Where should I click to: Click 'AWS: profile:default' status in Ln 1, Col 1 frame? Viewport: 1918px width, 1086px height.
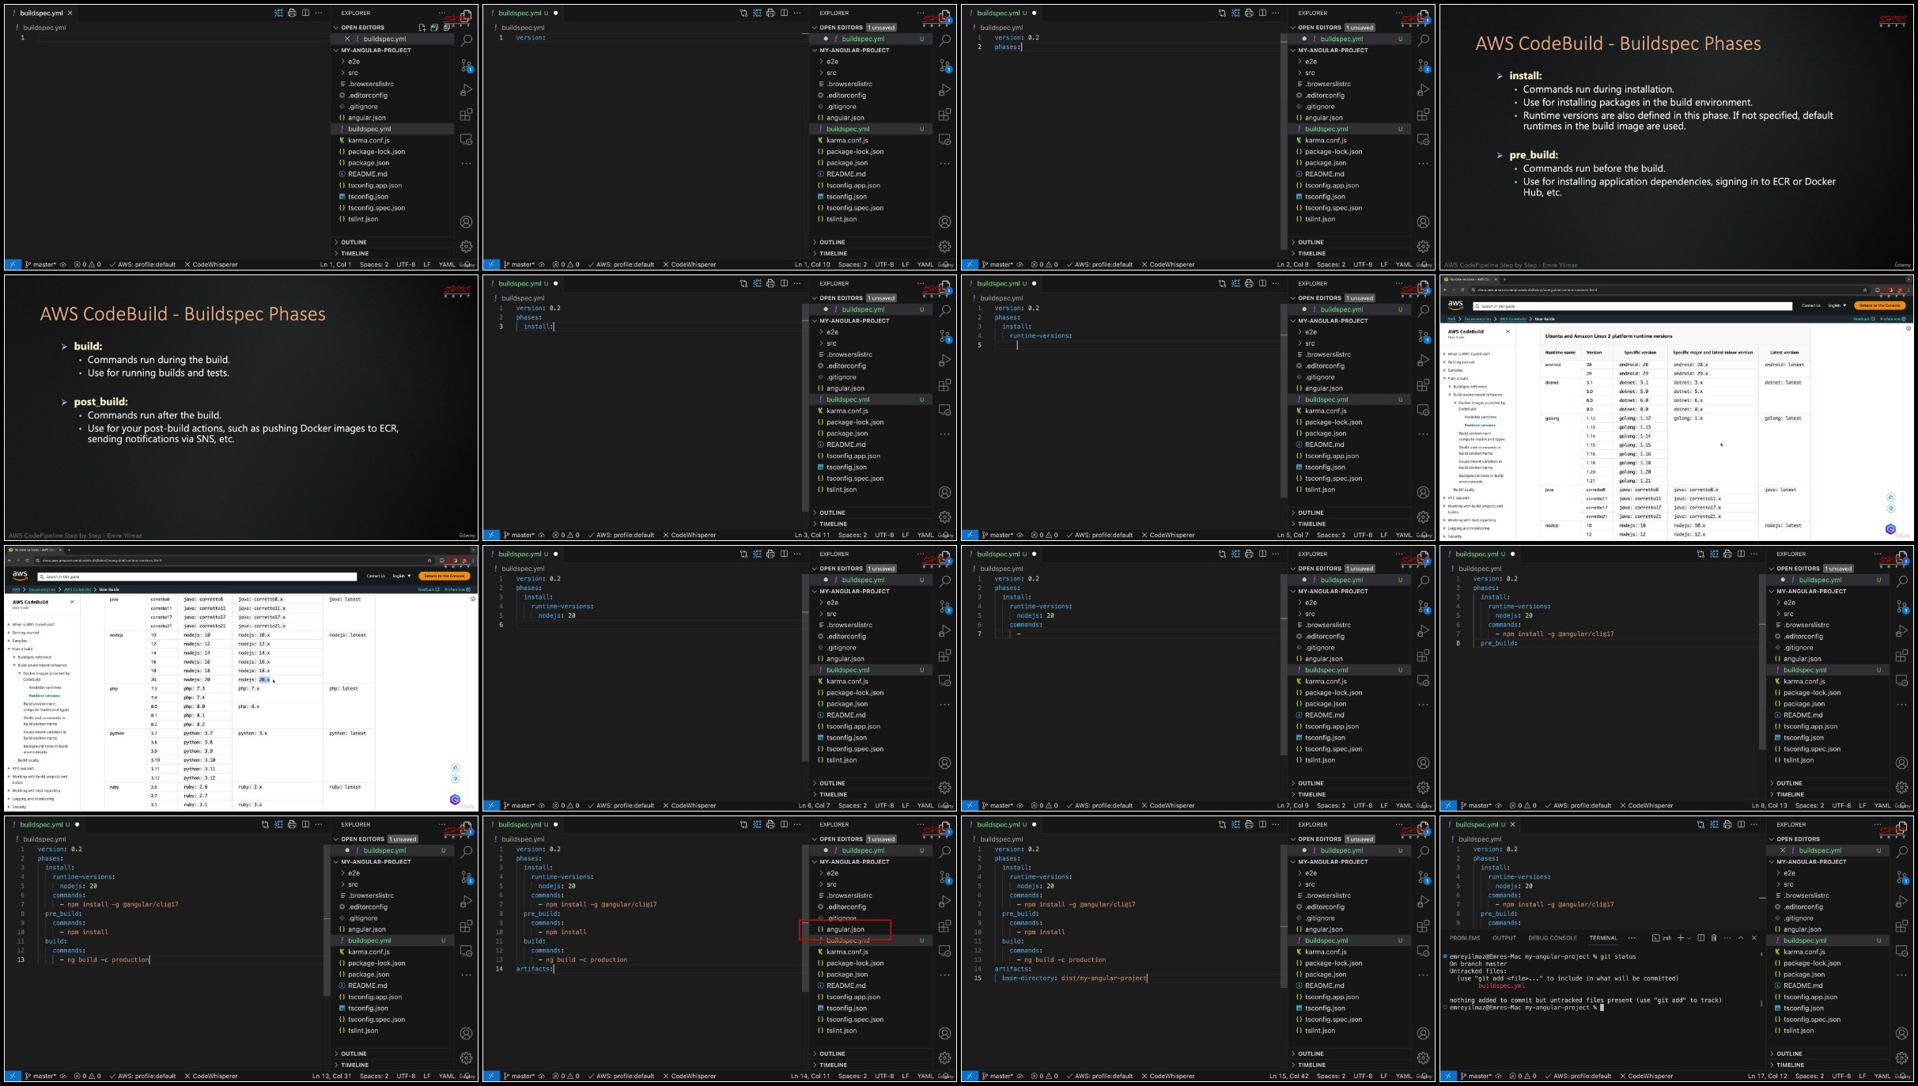pos(142,265)
